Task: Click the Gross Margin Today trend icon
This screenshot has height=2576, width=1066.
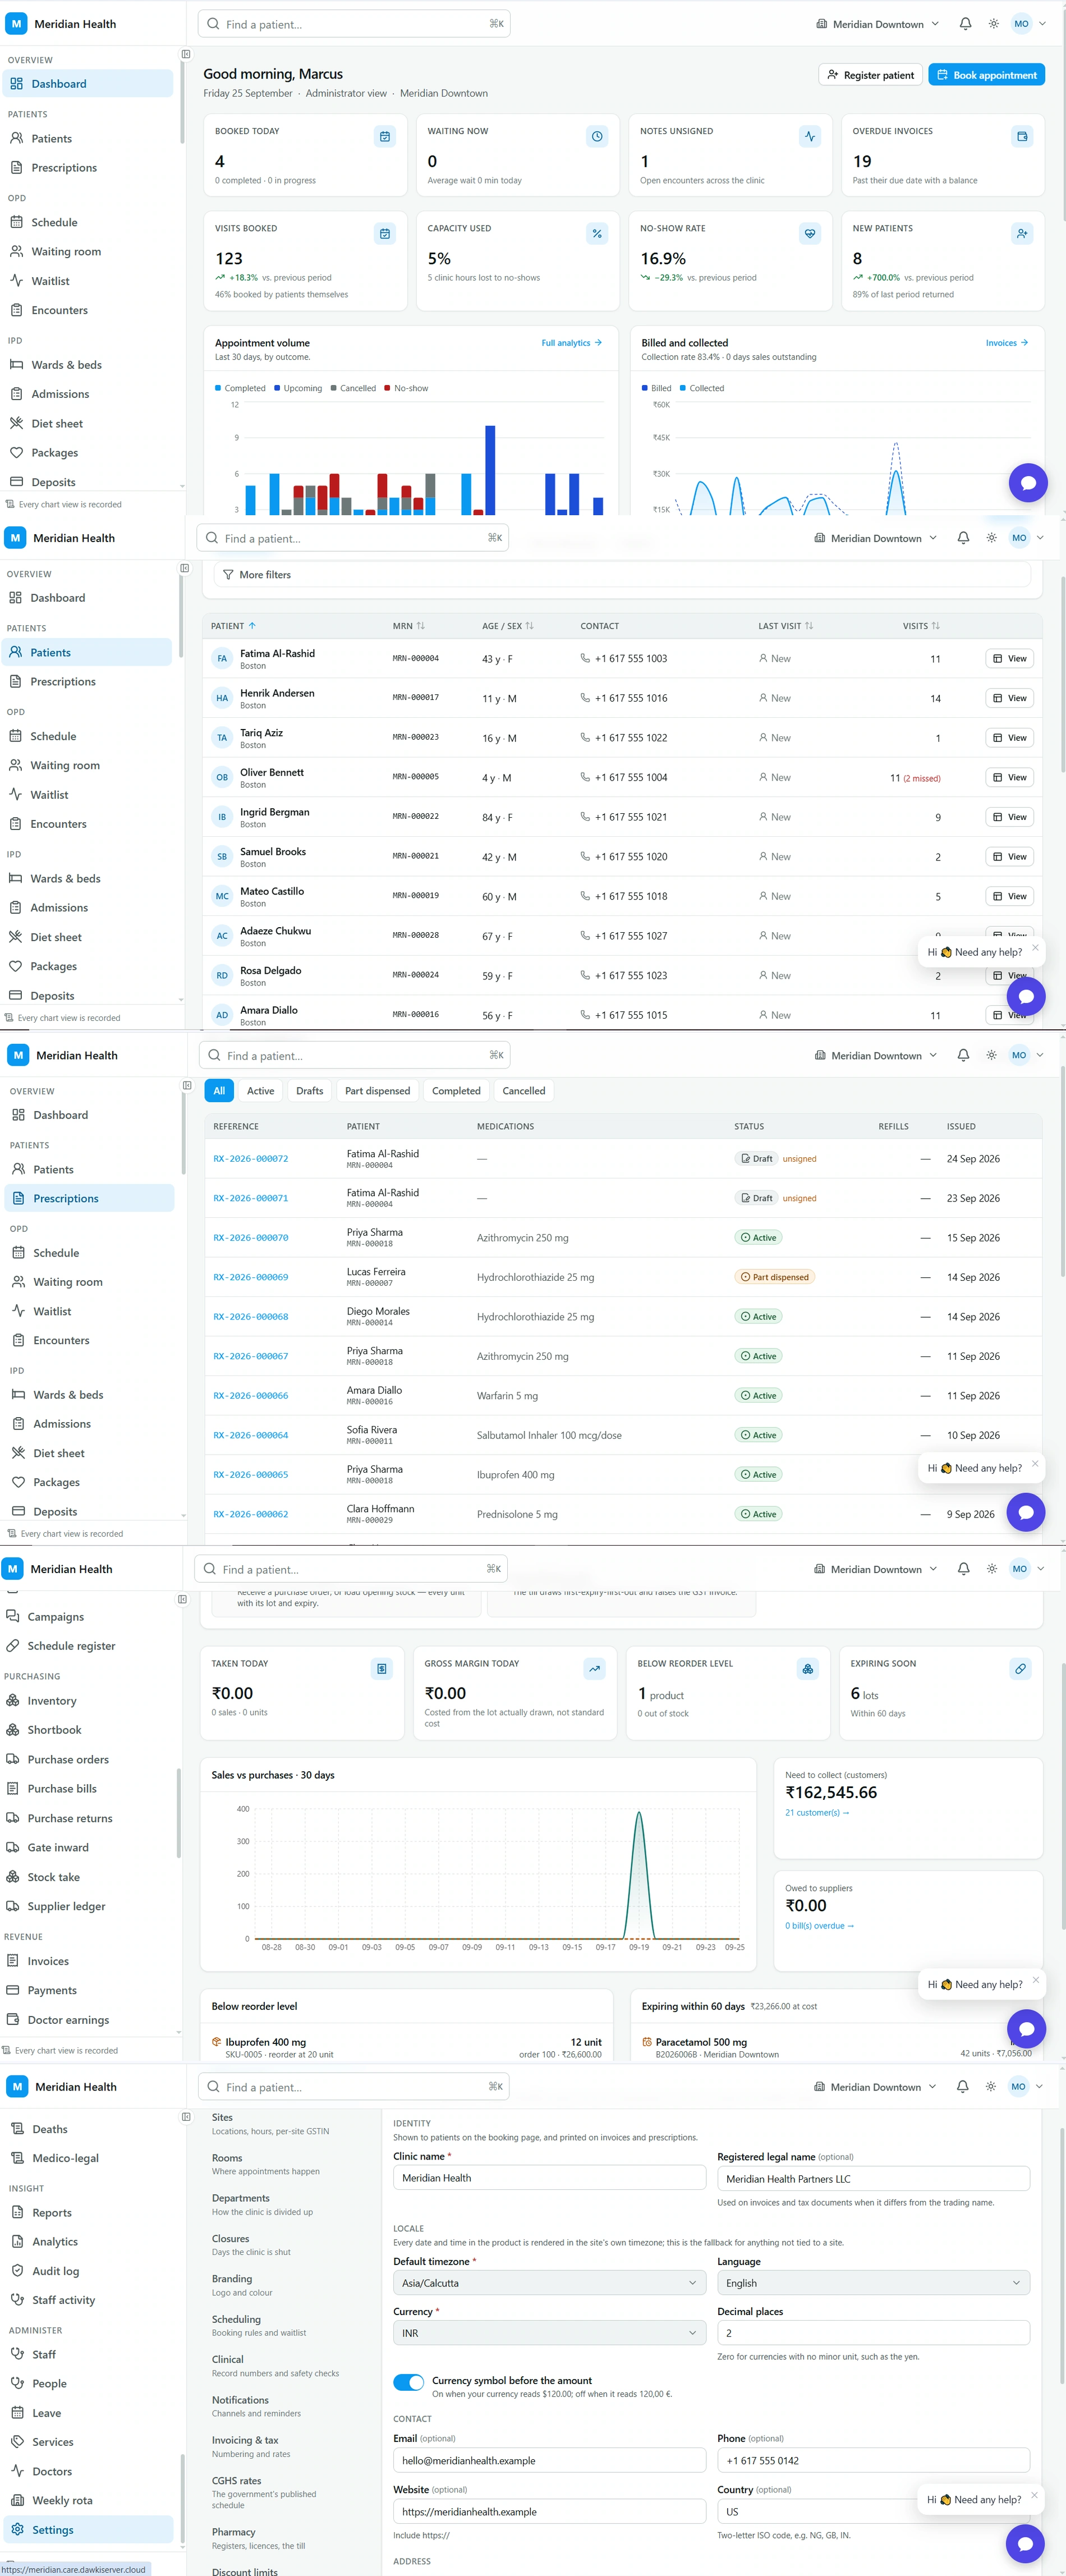Action: pyautogui.click(x=595, y=1668)
